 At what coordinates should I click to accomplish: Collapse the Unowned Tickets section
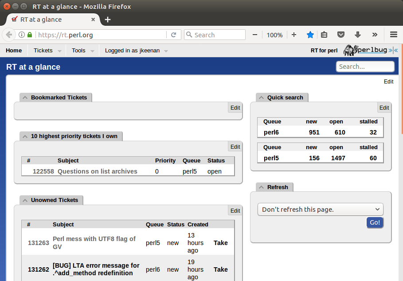click(25, 200)
